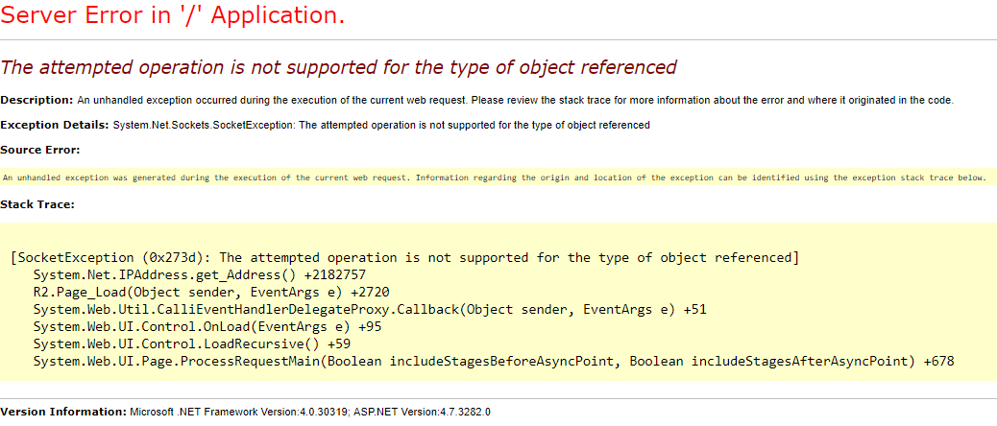The width and height of the screenshot is (997, 426).
Task: Click the '+678' offset at the last stack line
Action: click(x=938, y=361)
